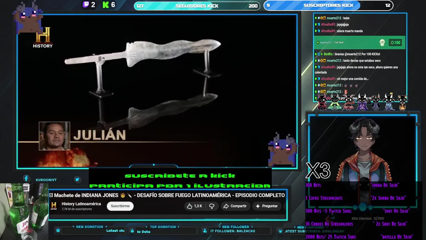This screenshot has height=240, width=426.
Task: Click the Compartir share button
Action: pyautogui.click(x=235, y=206)
